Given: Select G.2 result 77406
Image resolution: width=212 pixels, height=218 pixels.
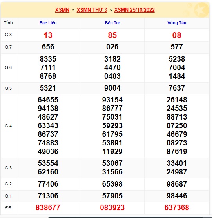Looking at the screenshot, I should point(48,184).
